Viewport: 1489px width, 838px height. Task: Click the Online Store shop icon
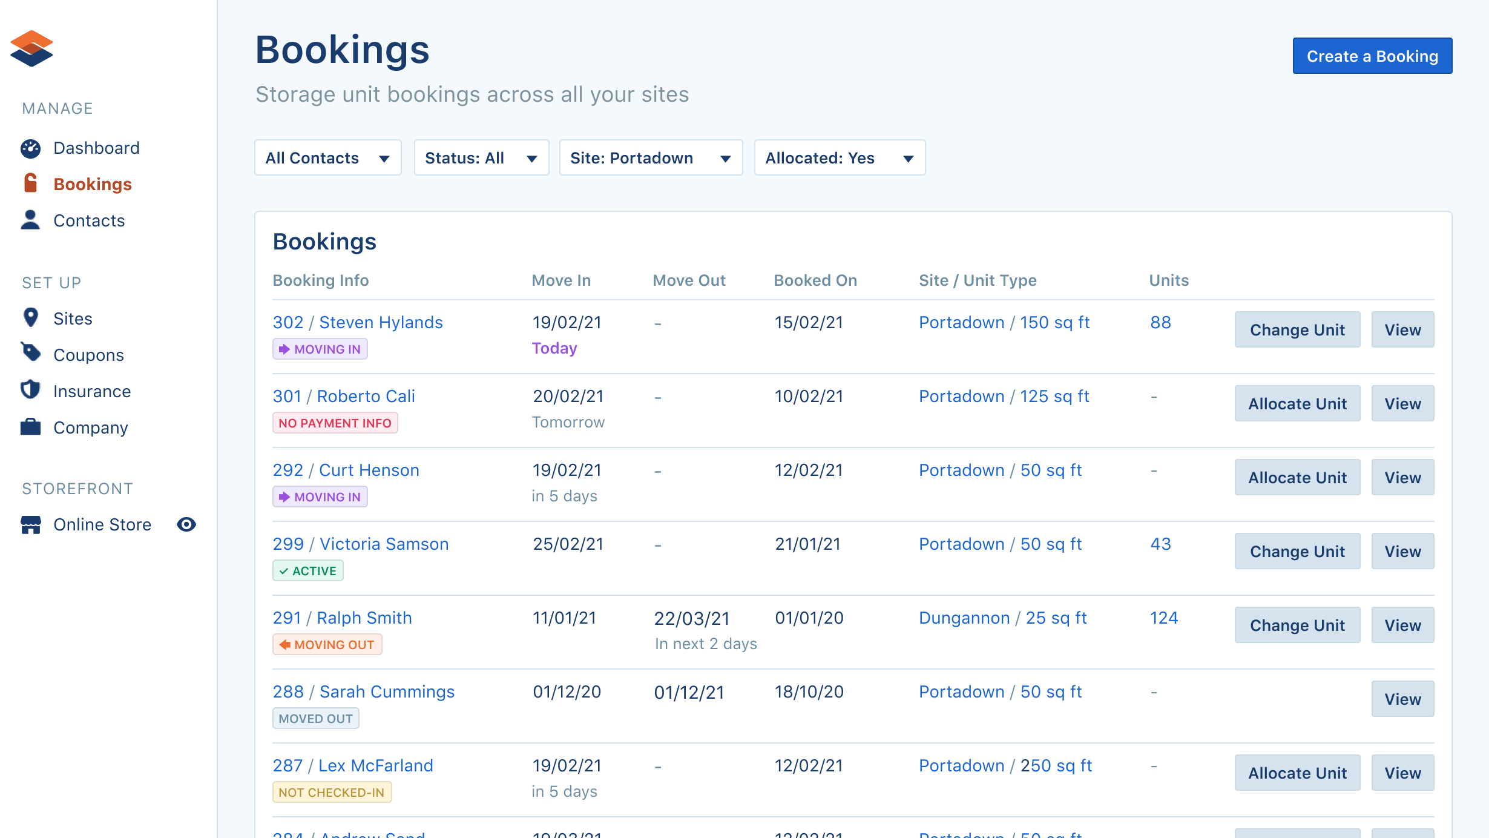click(x=30, y=524)
